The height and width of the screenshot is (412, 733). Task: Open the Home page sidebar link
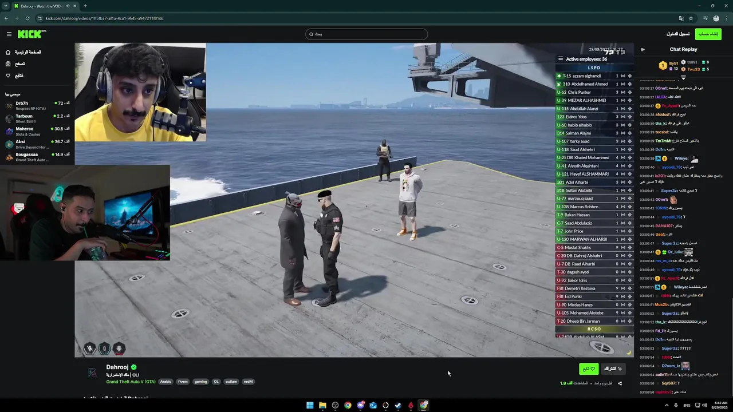23,52
